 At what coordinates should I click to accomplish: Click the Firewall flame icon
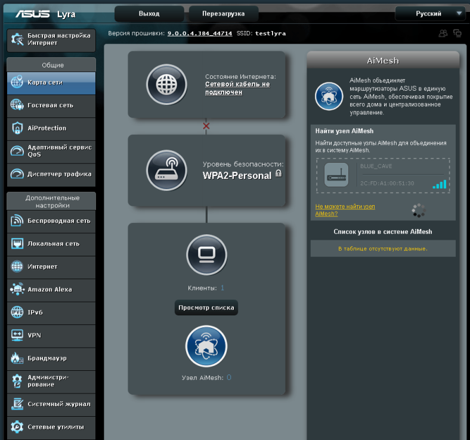click(x=17, y=358)
